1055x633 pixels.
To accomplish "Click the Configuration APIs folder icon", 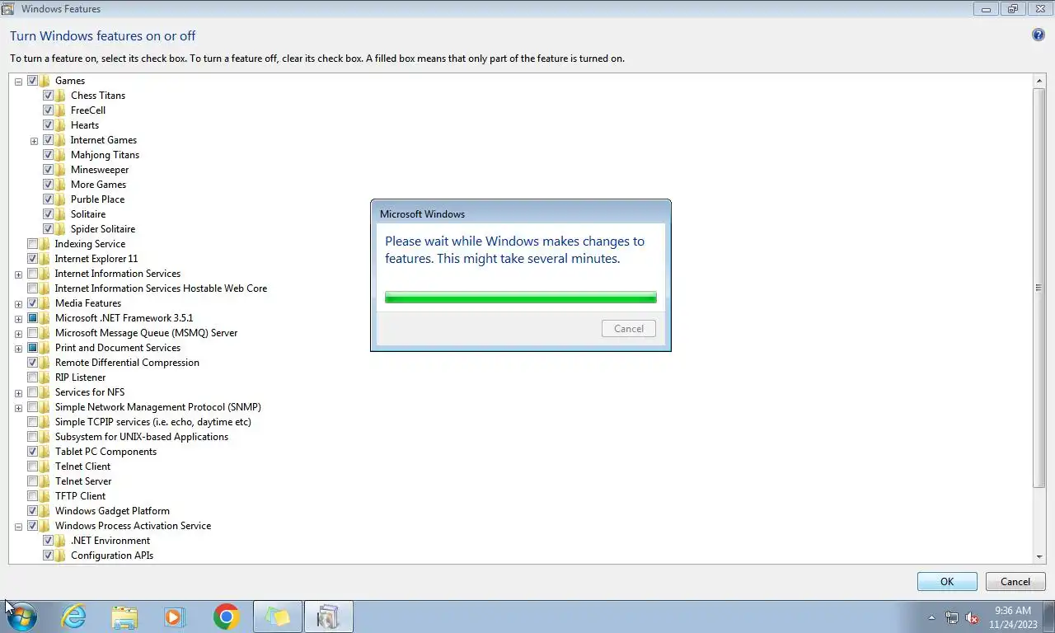I will tap(60, 556).
